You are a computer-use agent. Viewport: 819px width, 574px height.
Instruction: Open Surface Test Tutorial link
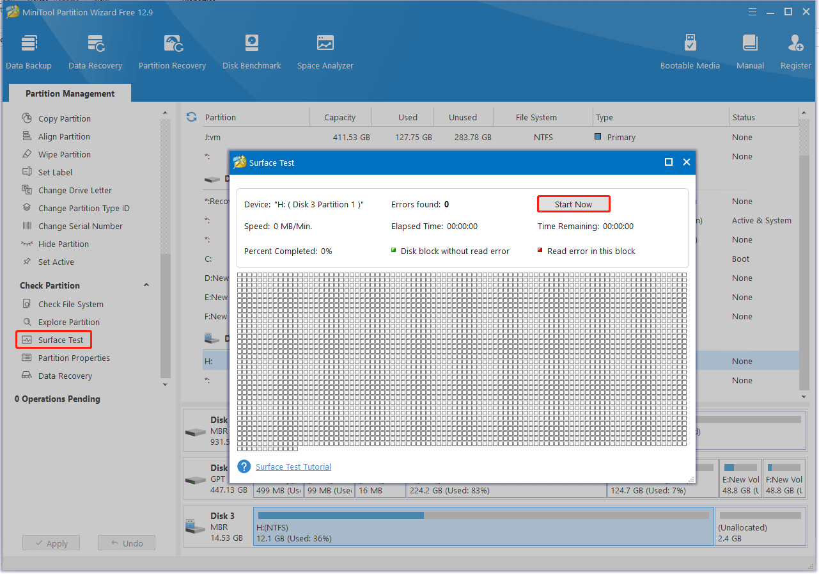coord(293,467)
